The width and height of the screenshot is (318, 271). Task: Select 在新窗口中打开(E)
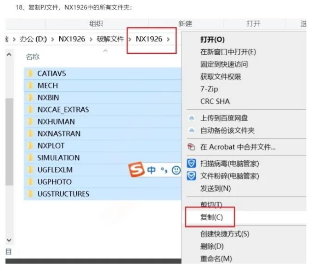(228, 52)
